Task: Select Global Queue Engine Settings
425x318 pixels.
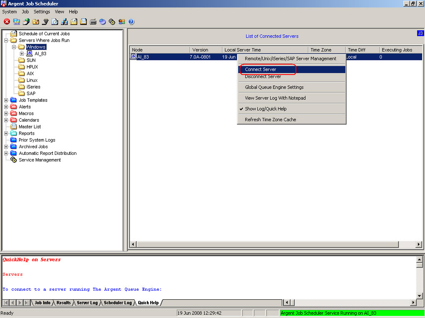Action: pyautogui.click(x=274, y=87)
